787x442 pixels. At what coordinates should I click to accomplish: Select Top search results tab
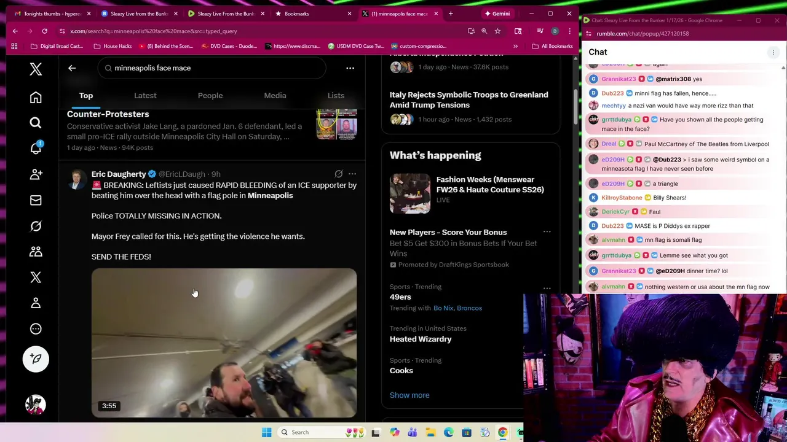pos(86,95)
